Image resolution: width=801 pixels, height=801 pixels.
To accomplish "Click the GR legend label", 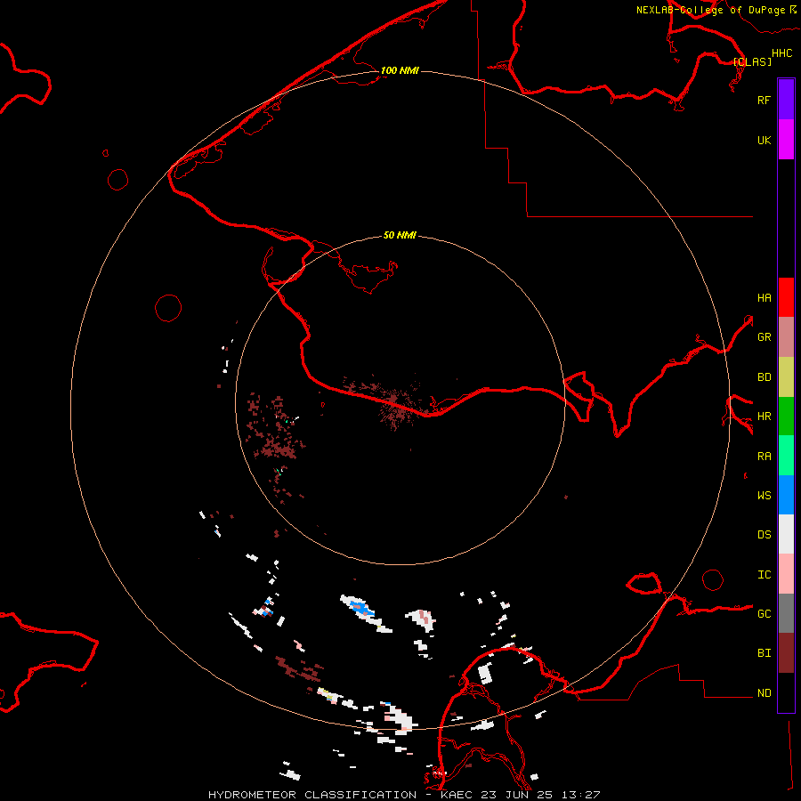I will [x=764, y=337].
